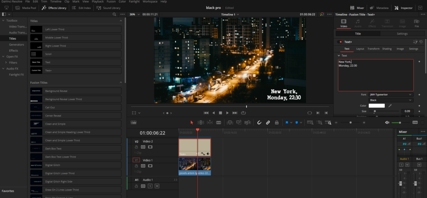The width and height of the screenshot is (427, 198).
Task: Open the Font dropdown JMH Typewriter
Action: [x=391, y=95]
